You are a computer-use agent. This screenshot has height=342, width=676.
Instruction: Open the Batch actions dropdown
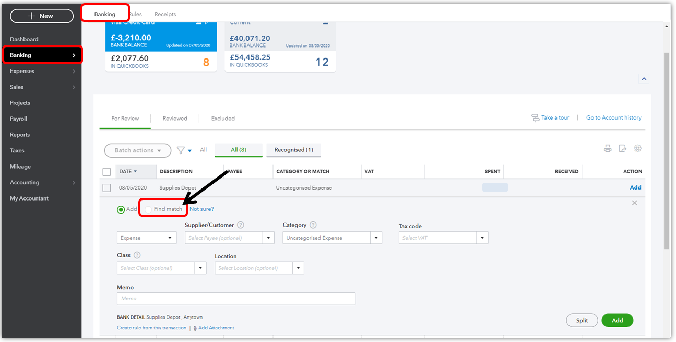click(x=138, y=150)
